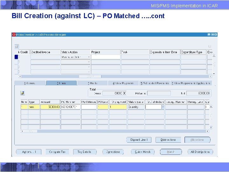
Task: Tick the small checkbox at the top right of the invoice grid
Action: tap(210, 47)
